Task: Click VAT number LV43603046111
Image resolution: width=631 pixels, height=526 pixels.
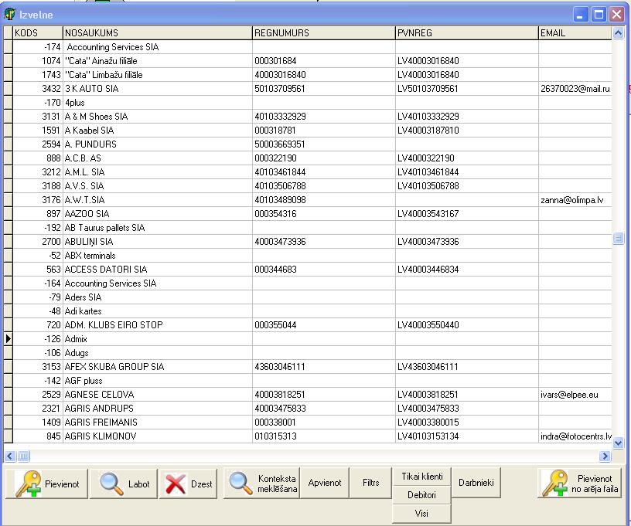Action: click(428, 367)
